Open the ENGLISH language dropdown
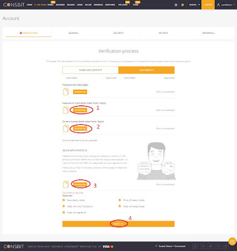Screen dimensions: 237x251 pos(194,5)
